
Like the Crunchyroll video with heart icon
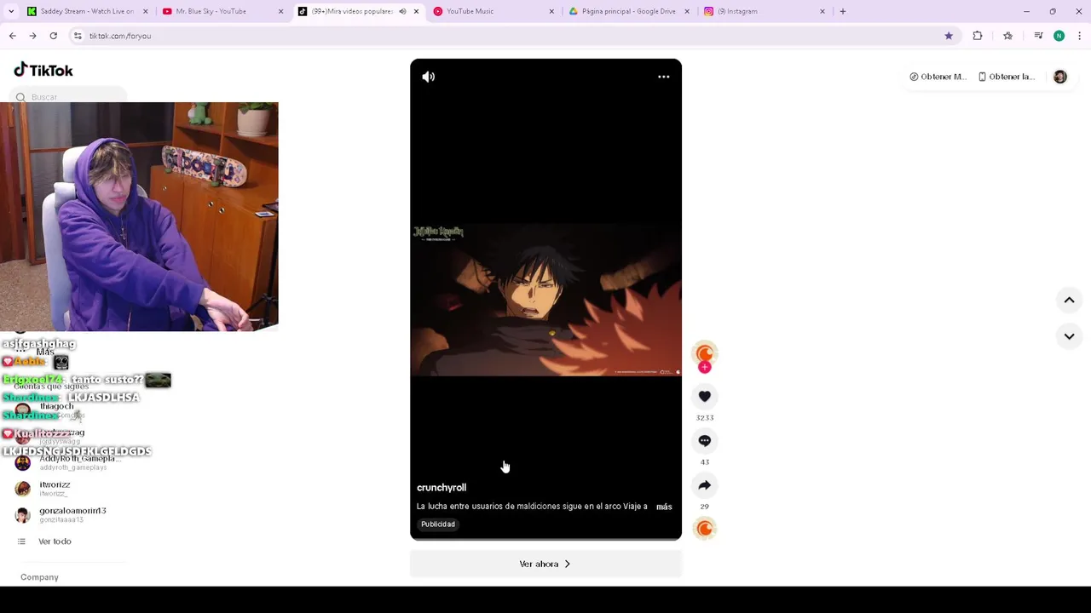(x=705, y=396)
